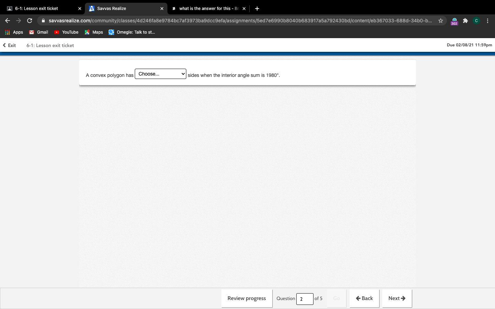Image resolution: width=495 pixels, height=309 pixels.
Task: Click extension icon with 302 badge
Action: [x=454, y=21]
